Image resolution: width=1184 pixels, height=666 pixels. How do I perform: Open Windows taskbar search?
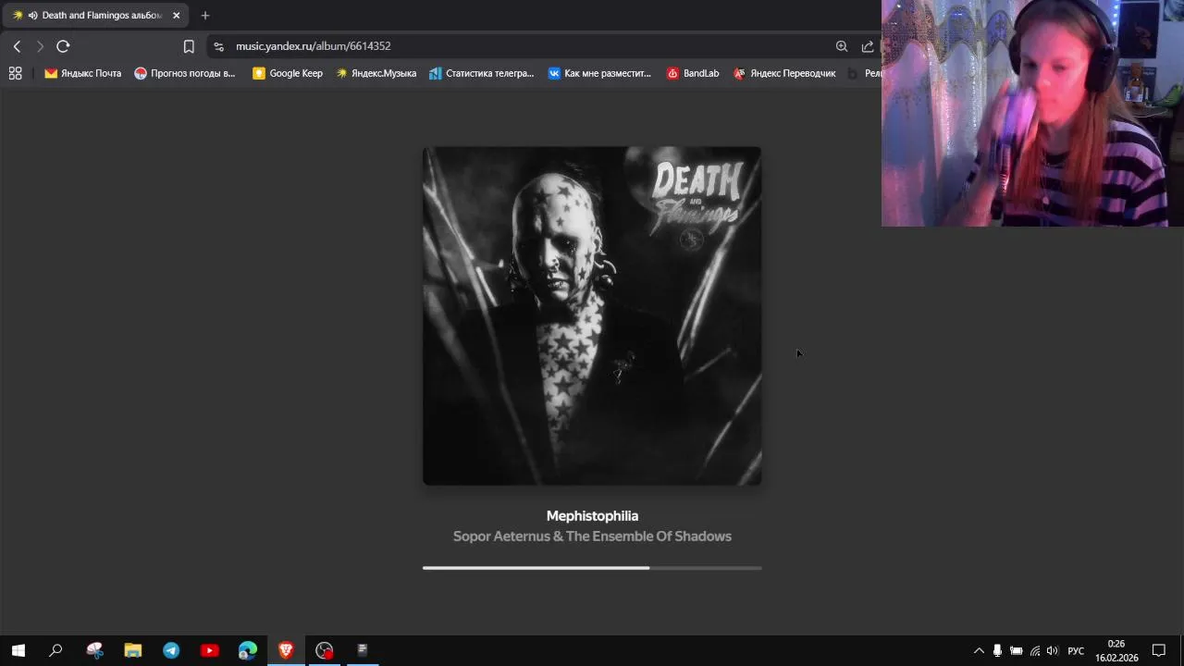(x=55, y=650)
